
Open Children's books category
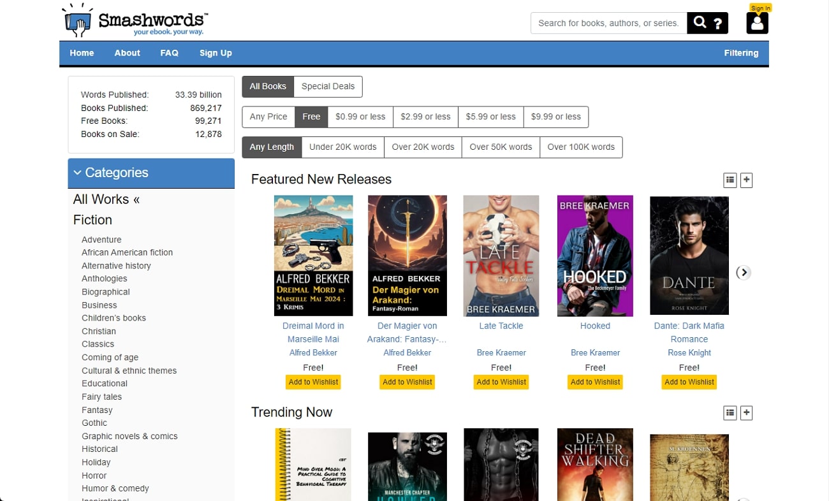point(114,318)
